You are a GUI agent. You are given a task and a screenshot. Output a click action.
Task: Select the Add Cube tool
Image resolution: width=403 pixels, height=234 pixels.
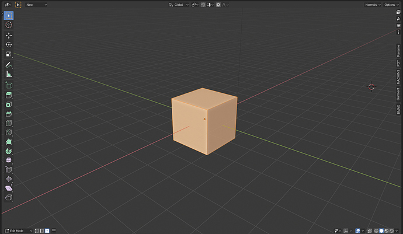(9, 85)
